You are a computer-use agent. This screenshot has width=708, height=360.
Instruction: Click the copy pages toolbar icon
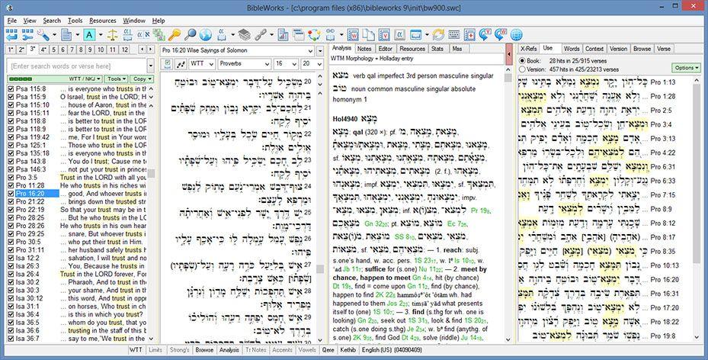coord(368,35)
